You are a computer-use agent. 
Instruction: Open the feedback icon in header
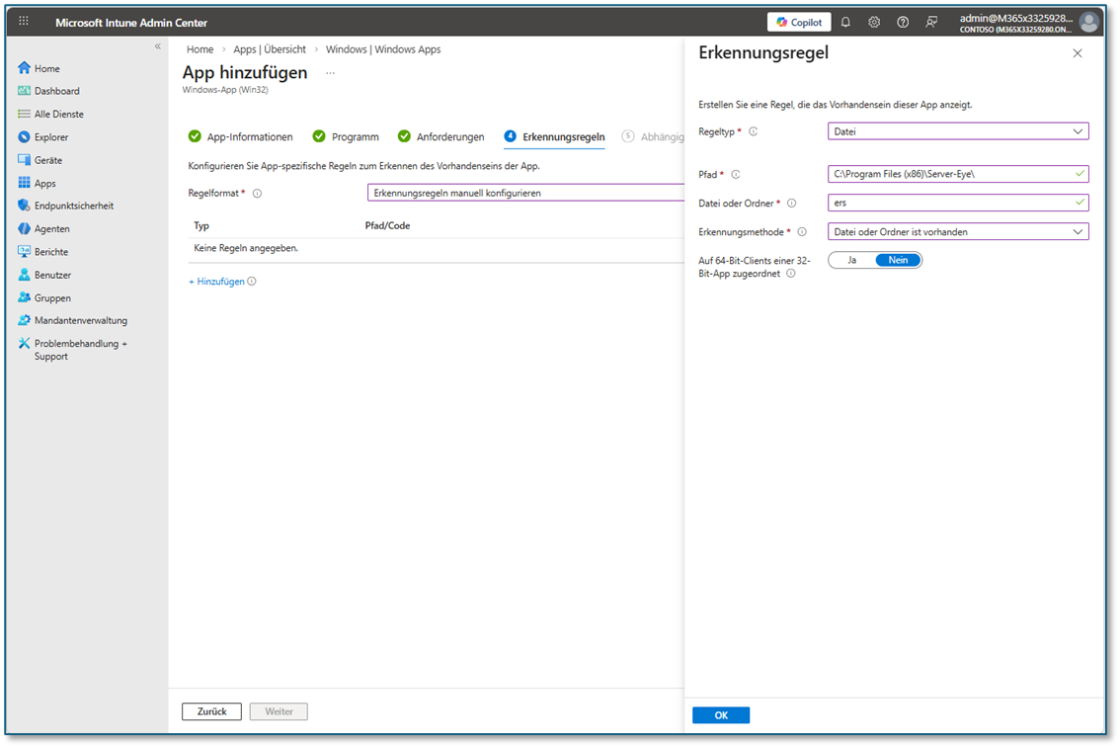point(931,22)
